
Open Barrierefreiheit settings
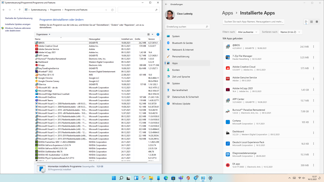pyautogui.click(x=187, y=90)
